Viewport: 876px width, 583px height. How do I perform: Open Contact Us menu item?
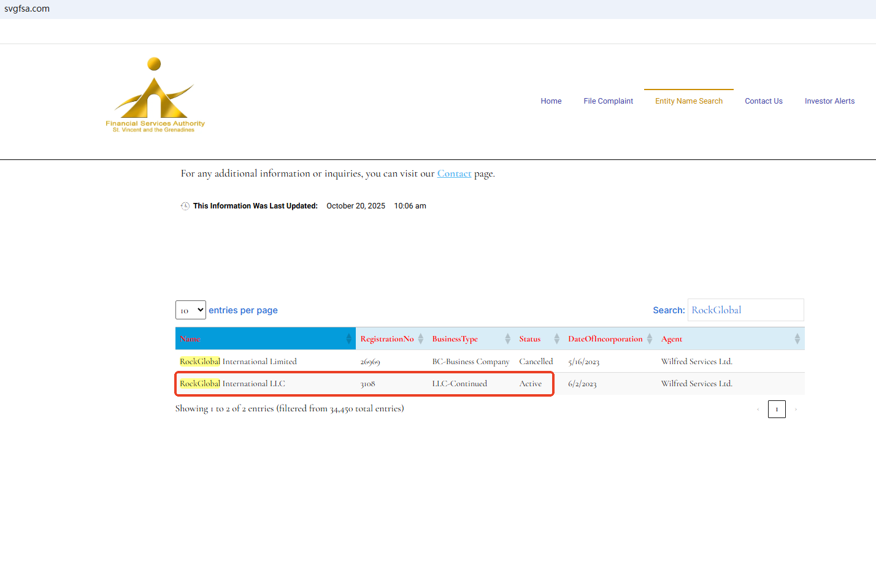point(764,101)
